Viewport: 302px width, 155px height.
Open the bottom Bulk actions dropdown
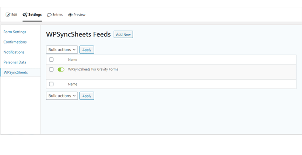[x=62, y=96]
